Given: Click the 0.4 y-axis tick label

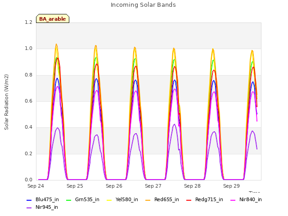Looking at the screenshot, I should click(29, 127).
